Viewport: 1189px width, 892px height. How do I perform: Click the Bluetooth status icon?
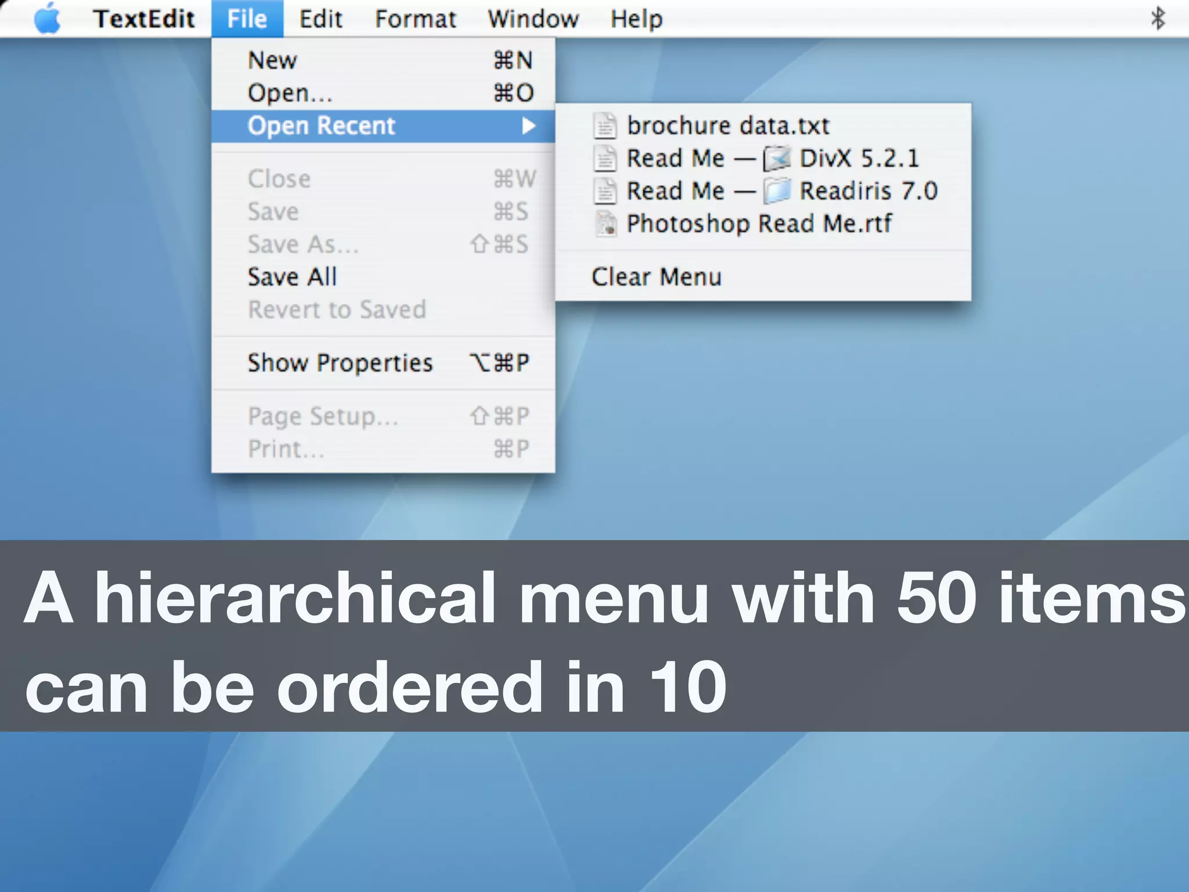click(1158, 18)
